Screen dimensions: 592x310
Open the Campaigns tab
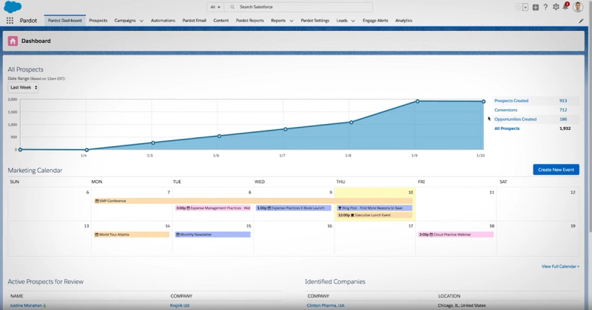coord(125,21)
